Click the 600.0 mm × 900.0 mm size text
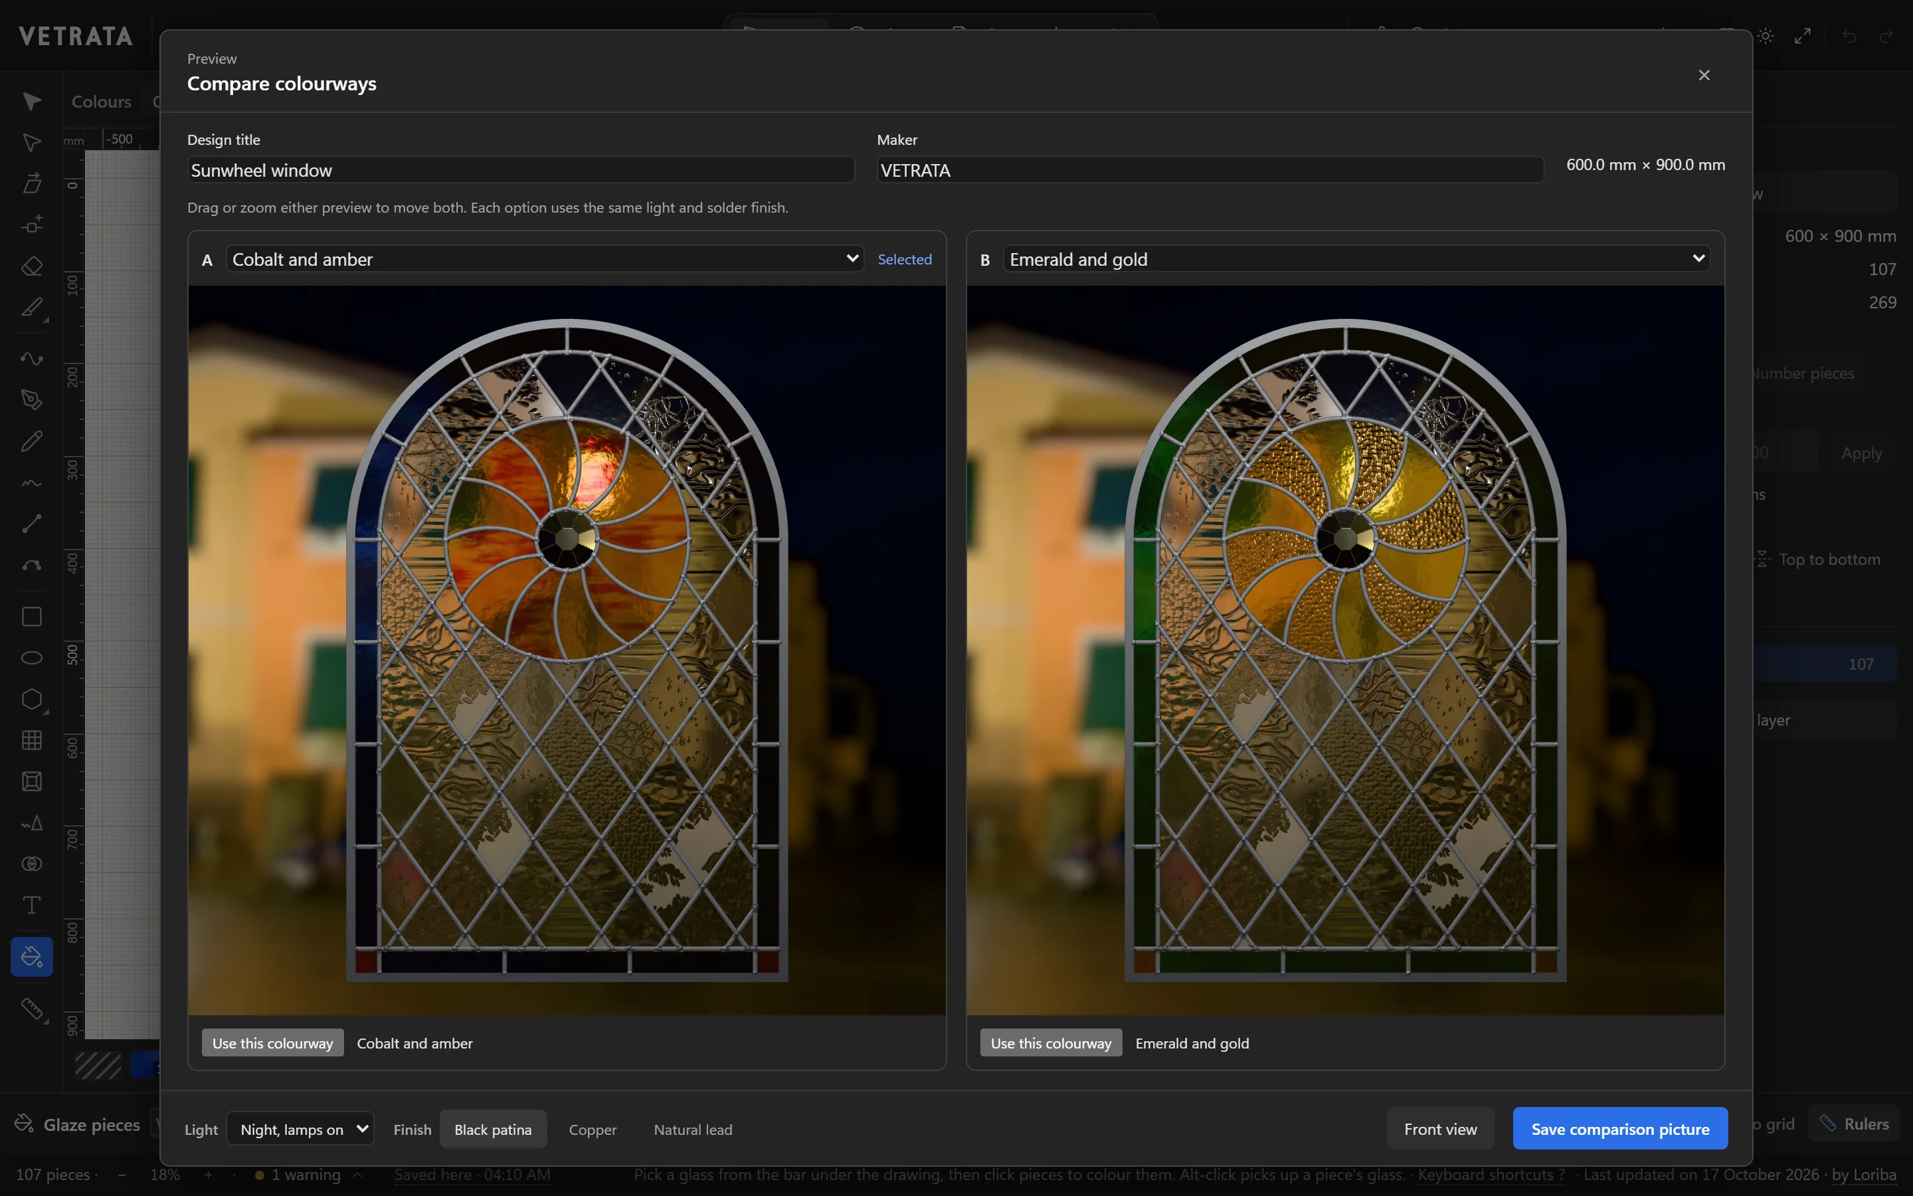The width and height of the screenshot is (1913, 1196). click(1646, 165)
